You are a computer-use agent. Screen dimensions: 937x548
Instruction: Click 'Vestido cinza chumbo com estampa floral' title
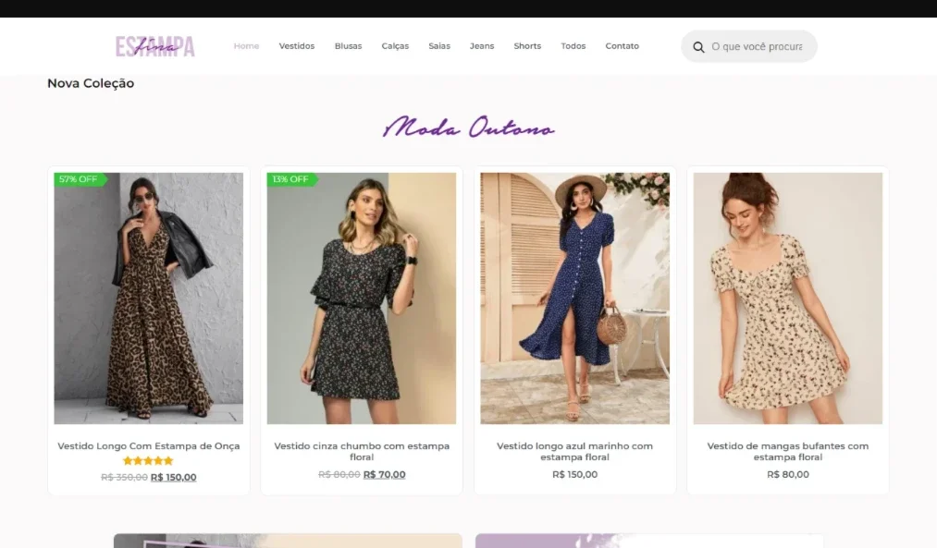click(x=362, y=451)
